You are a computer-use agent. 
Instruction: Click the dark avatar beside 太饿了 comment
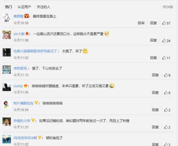click(7, 52)
